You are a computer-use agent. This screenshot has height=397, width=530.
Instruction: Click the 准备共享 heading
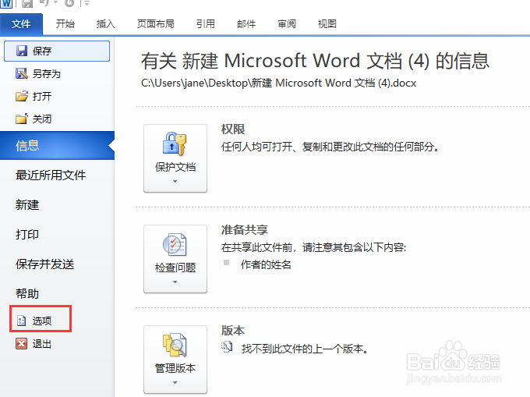point(245,230)
